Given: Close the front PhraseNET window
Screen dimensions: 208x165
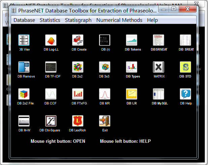Looking at the screenshot, I should click(187, 9).
